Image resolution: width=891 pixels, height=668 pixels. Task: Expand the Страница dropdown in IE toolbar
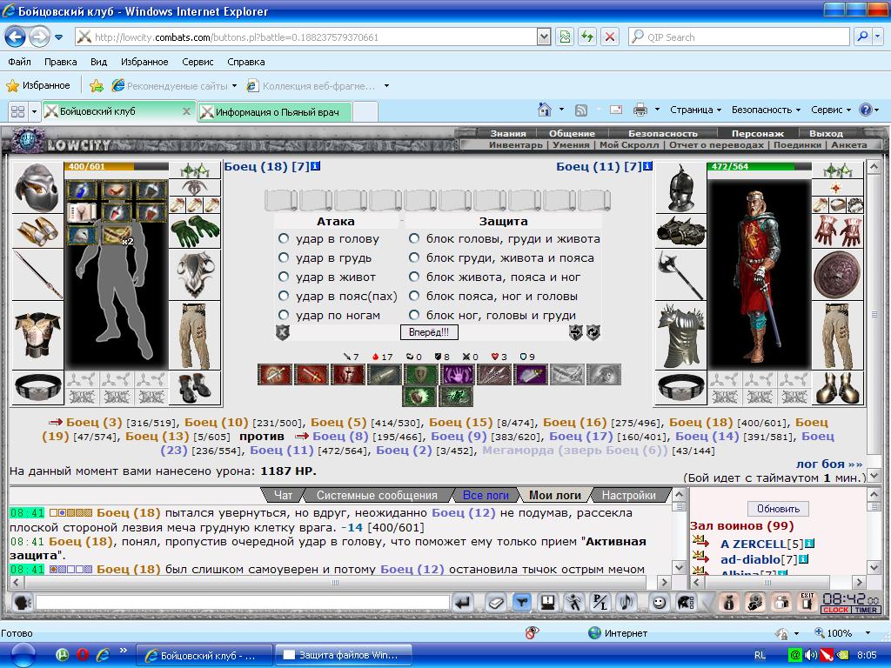[x=695, y=110]
